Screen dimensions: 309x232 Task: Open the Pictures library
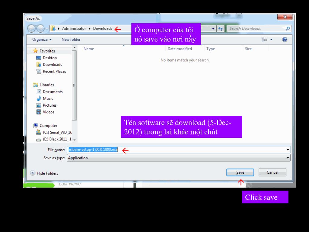click(x=50, y=105)
